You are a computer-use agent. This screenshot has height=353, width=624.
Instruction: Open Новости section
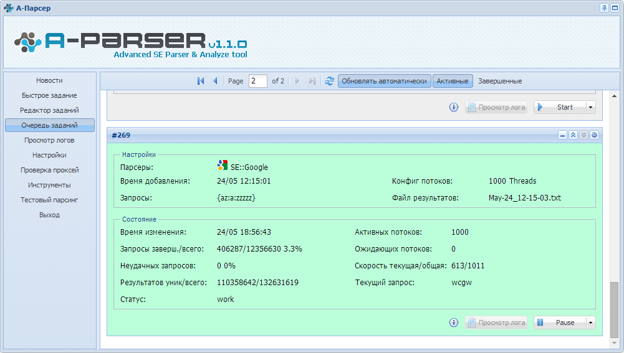coord(49,80)
